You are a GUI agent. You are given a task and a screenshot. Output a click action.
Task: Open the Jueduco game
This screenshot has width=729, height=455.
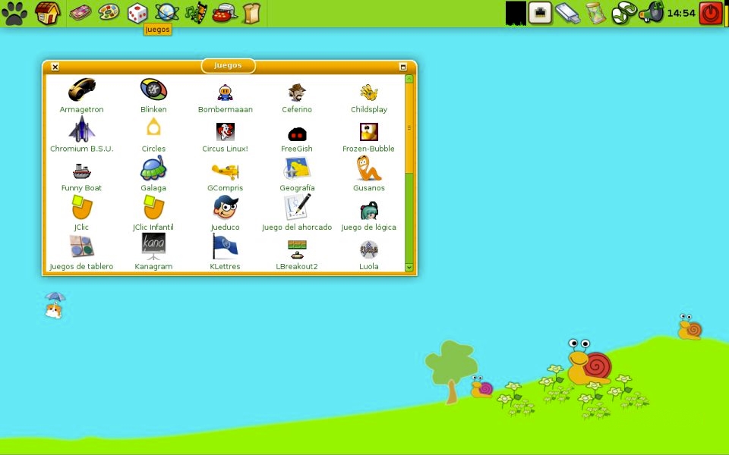pos(225,207)
